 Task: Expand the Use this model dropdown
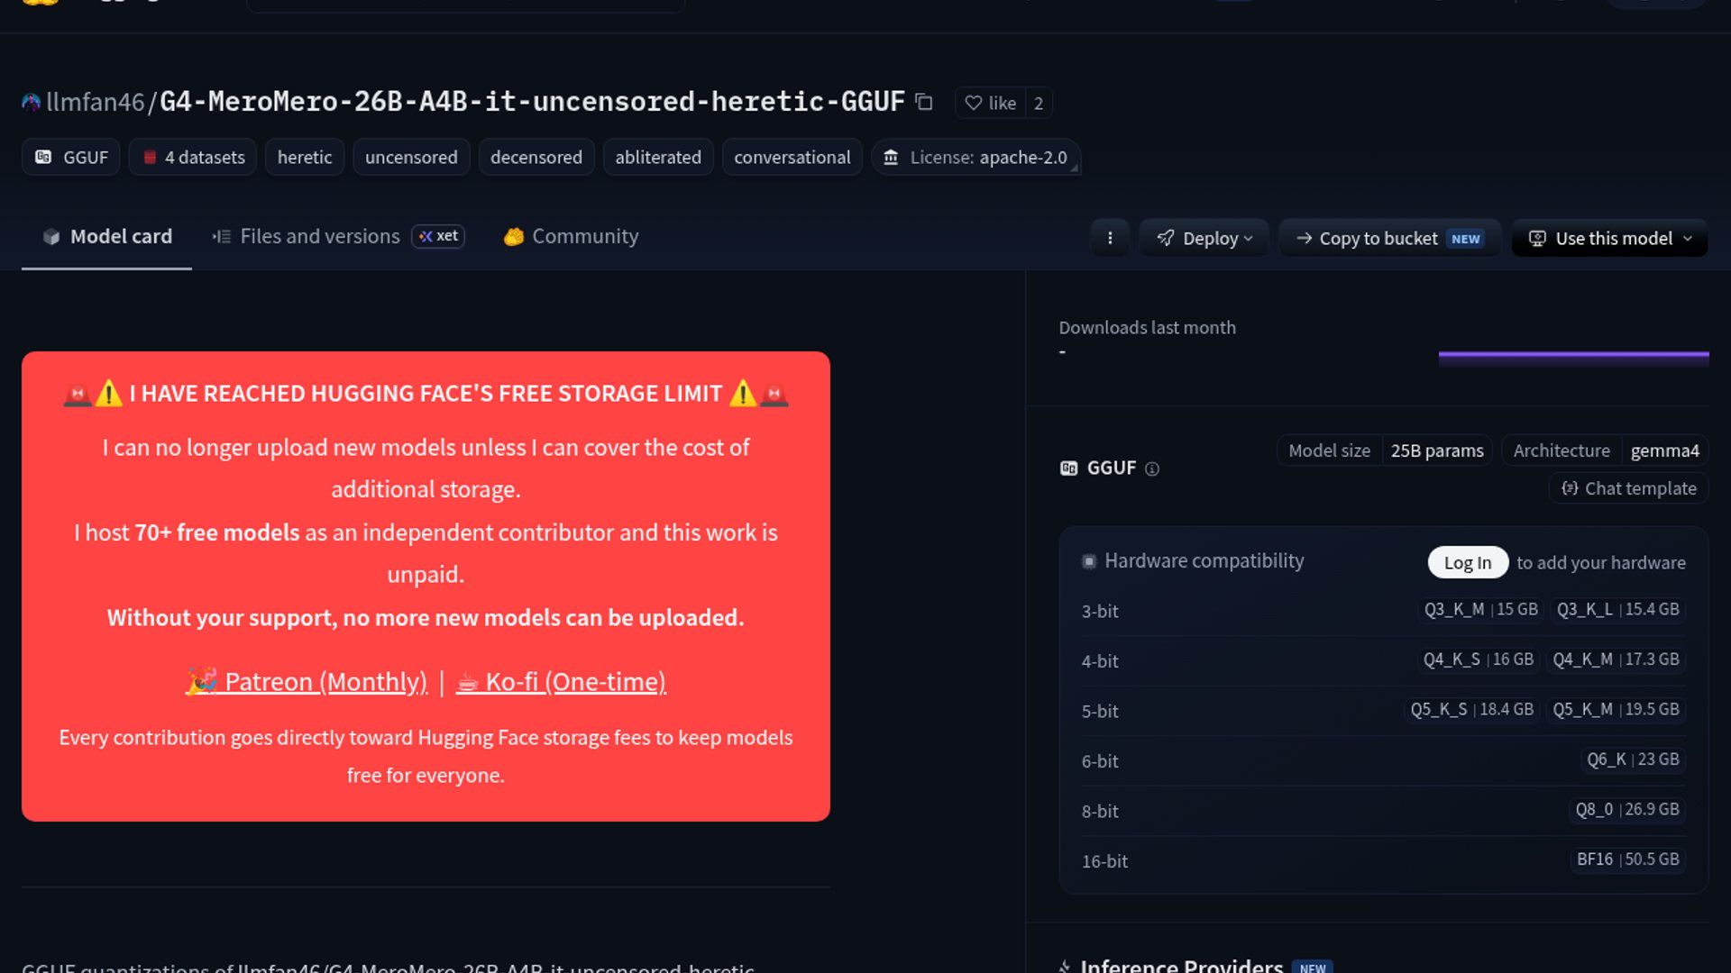(1610, 238)
